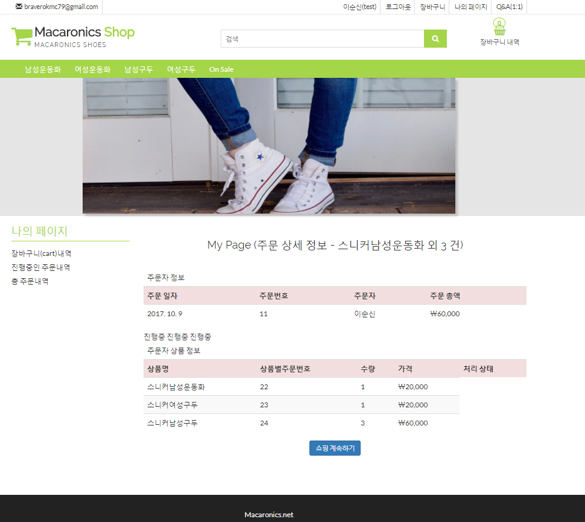
Task: Click the 처리 상태 column header
Action: click(478, 369)
